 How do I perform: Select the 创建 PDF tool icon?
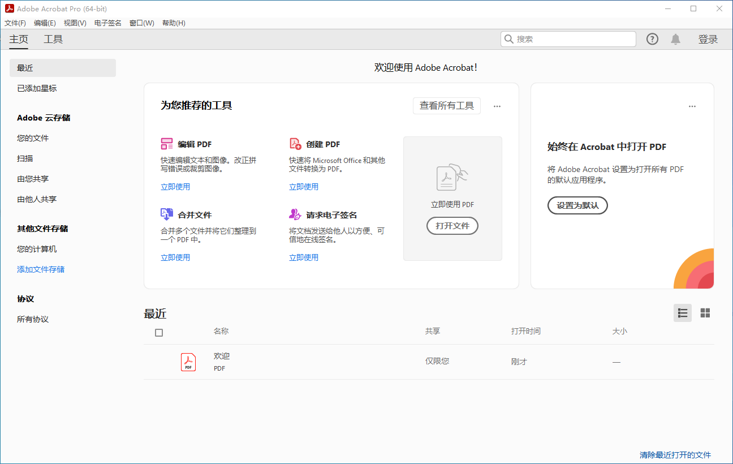[295, 144]
